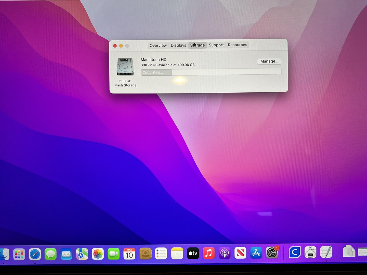The width and height of the screenshot is (367, 275).
Task: Open Mail from the dock
Action: coord(66,254)
